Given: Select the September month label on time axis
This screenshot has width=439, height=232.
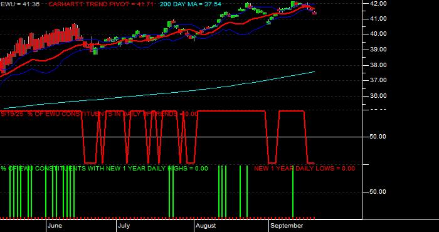Looking at the screenshot, I should point(287,226).
